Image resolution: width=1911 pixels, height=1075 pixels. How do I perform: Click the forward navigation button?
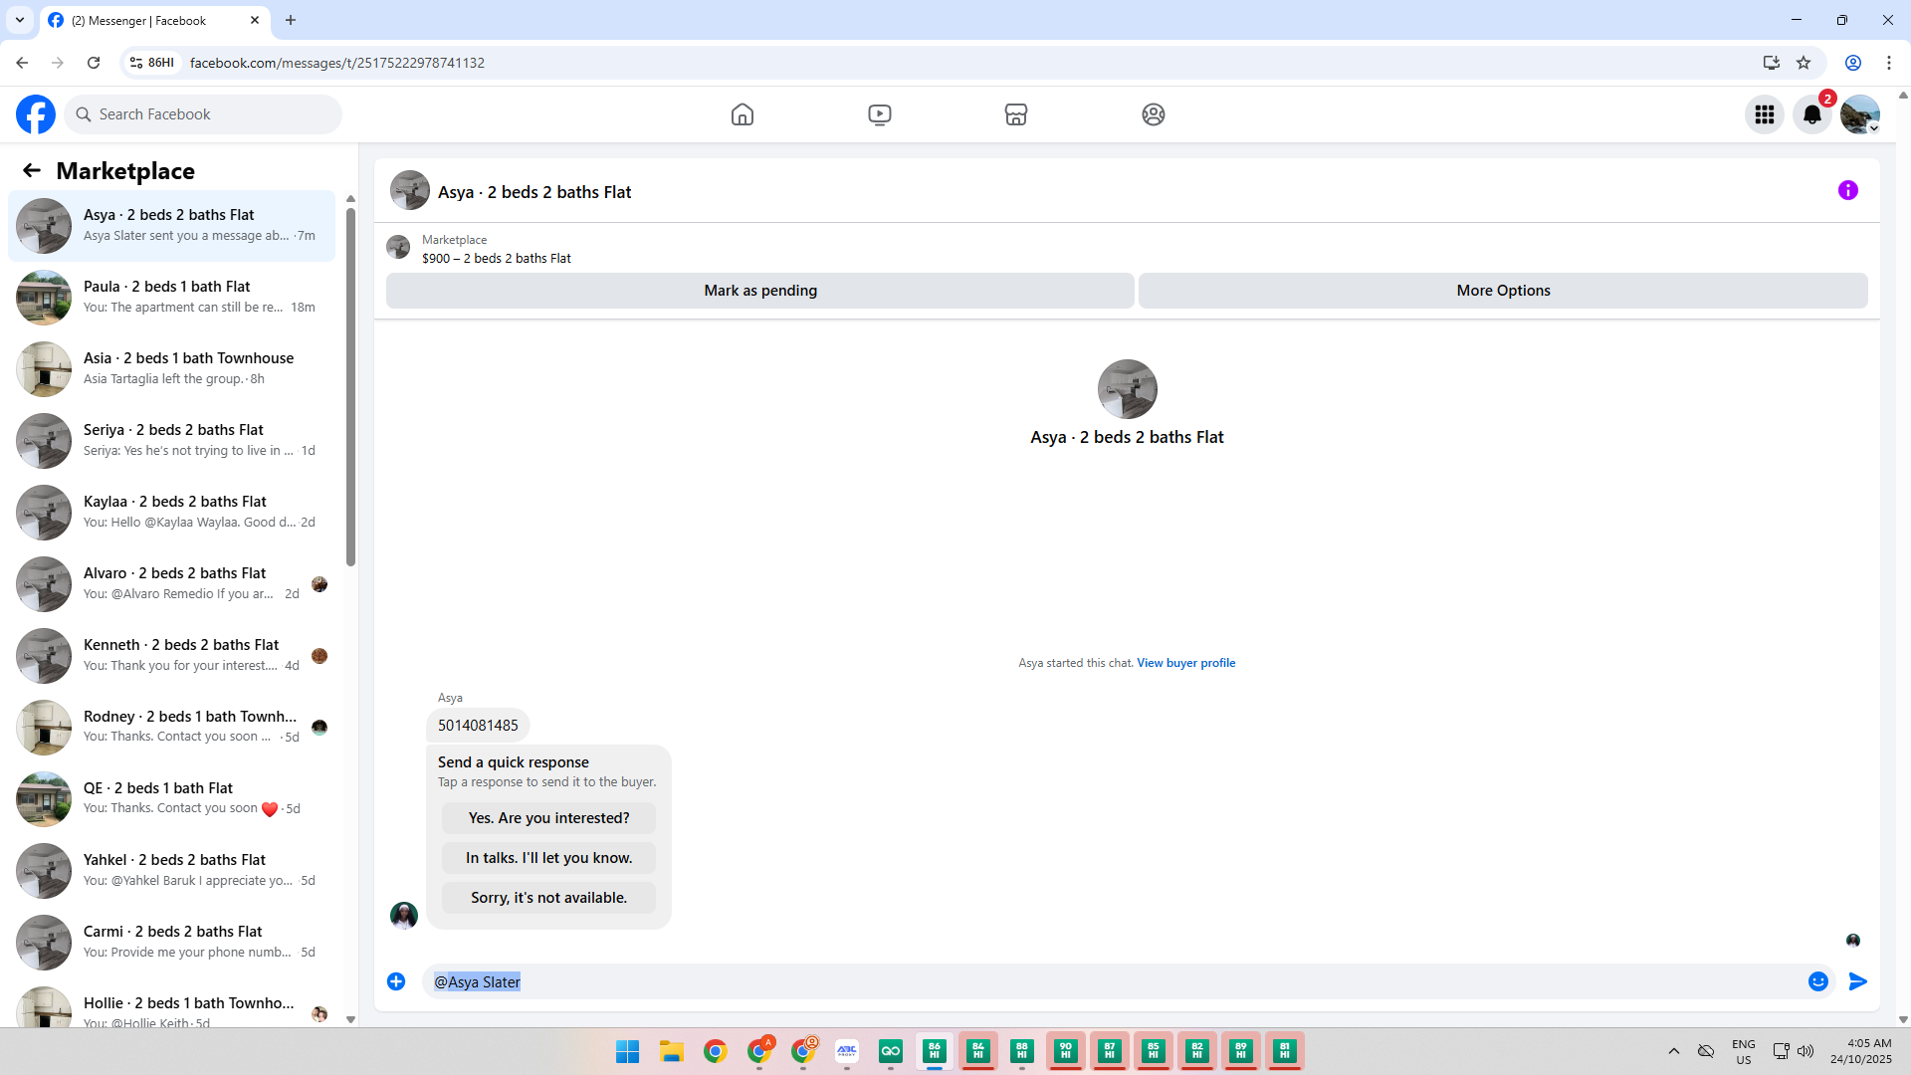click(x=58, y=63)
